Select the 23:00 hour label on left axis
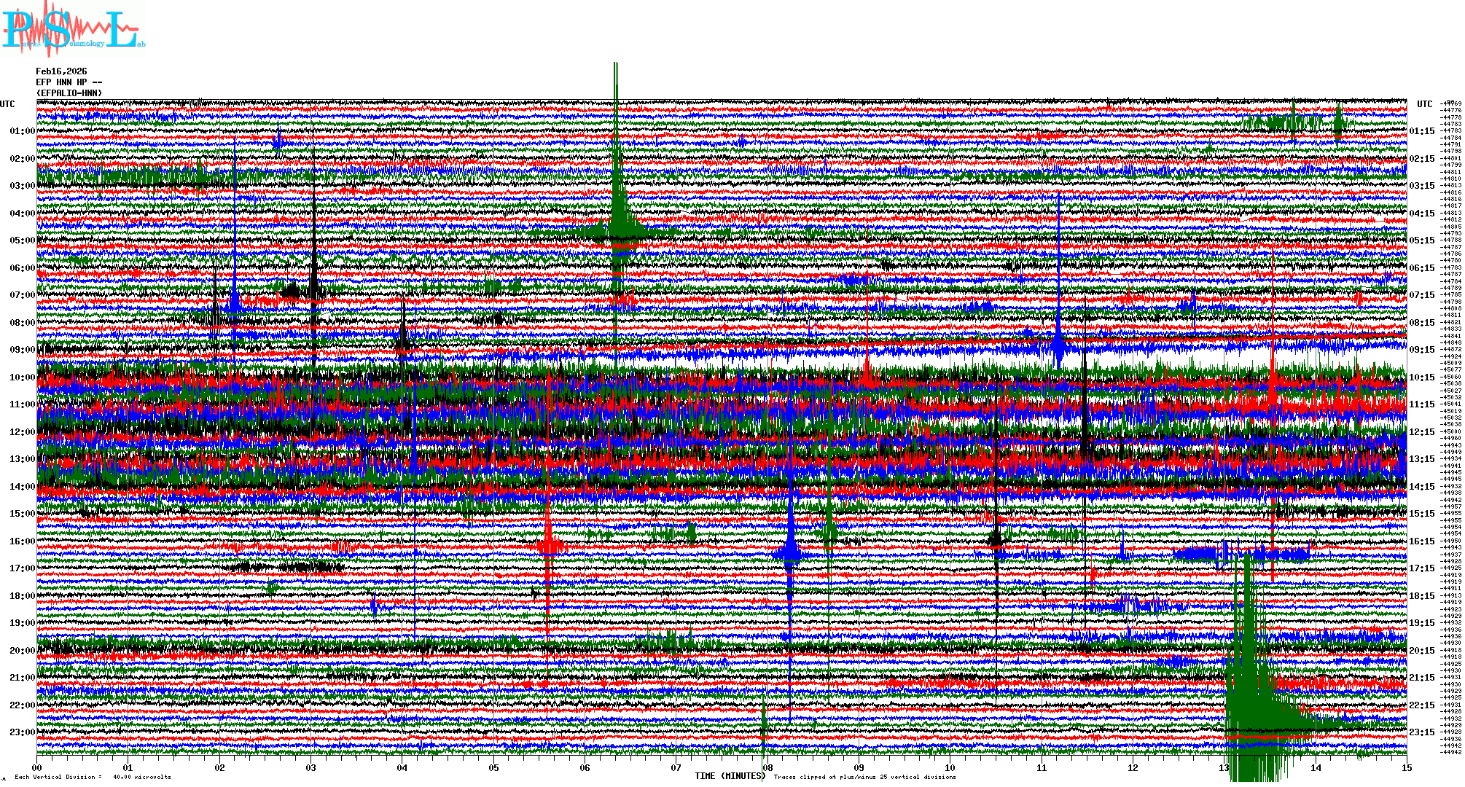 pyautogui.click(x=22, y=732)
